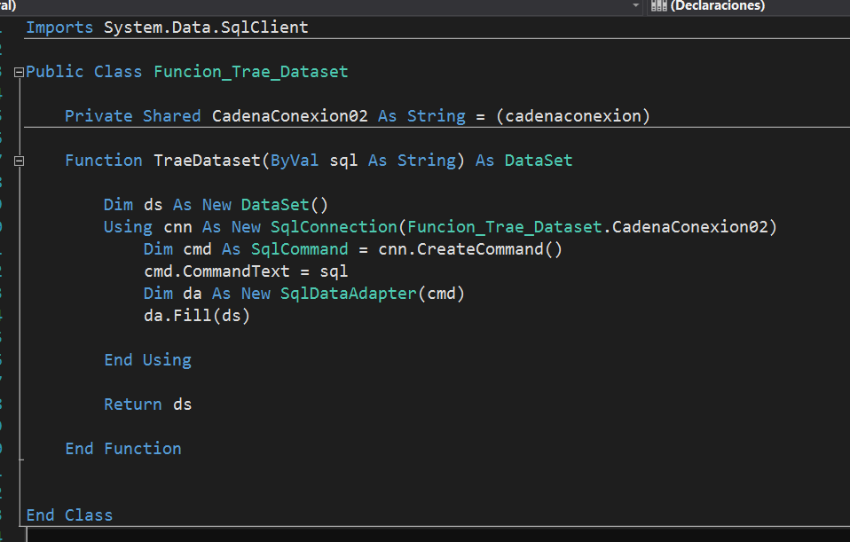Click breakpoint gutter beside Dim cmd declaration
850x542 pixels.
6,248
